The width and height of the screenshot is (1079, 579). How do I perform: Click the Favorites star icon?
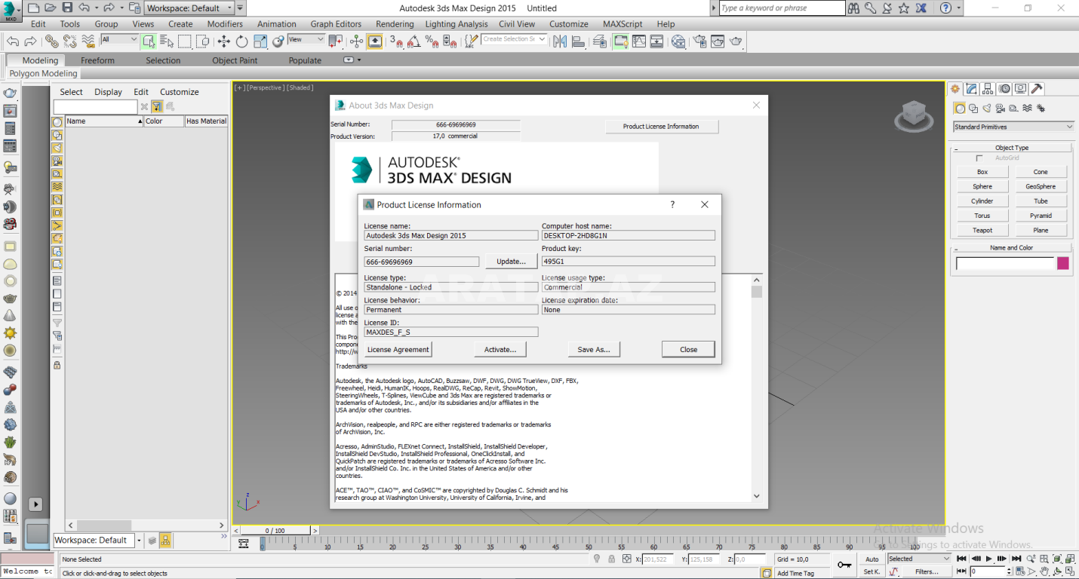point(905,8)
